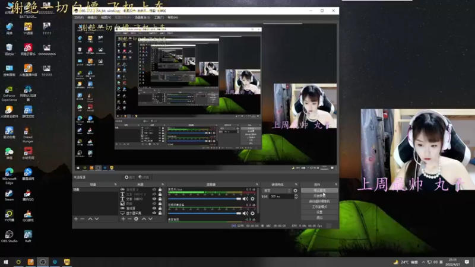This screenshot has height=267, width=475.
Task: Open the 火绒安全软件 desktop icon
Action: pyautogui.click(x=9, y=112)
